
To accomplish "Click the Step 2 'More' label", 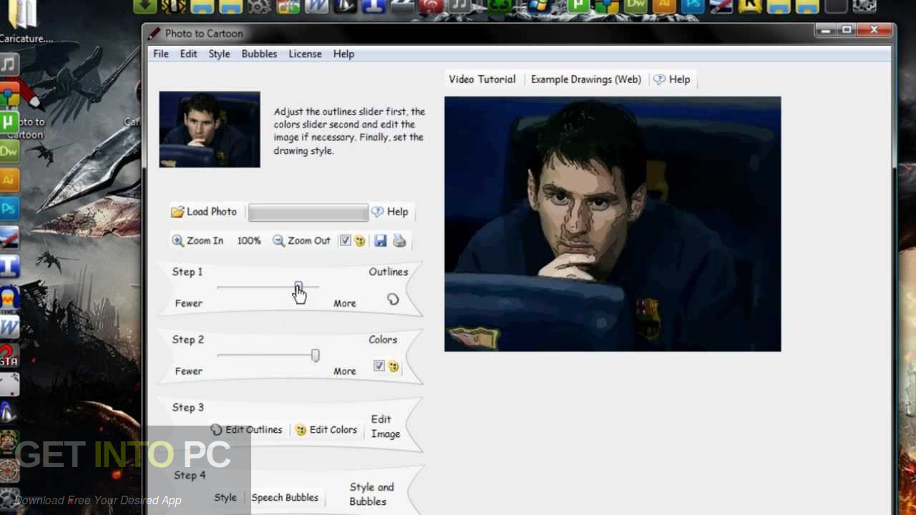I will point(344,371).
